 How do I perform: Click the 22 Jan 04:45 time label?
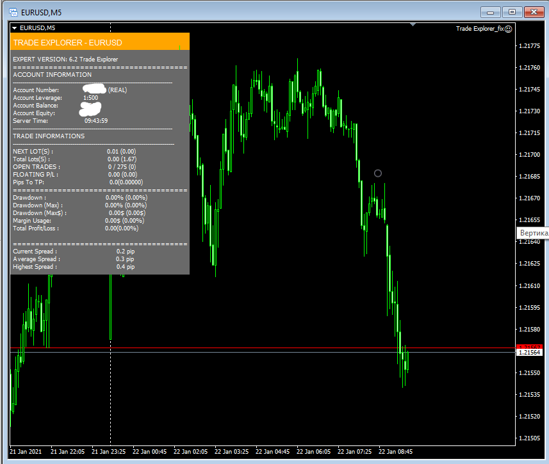272,452
